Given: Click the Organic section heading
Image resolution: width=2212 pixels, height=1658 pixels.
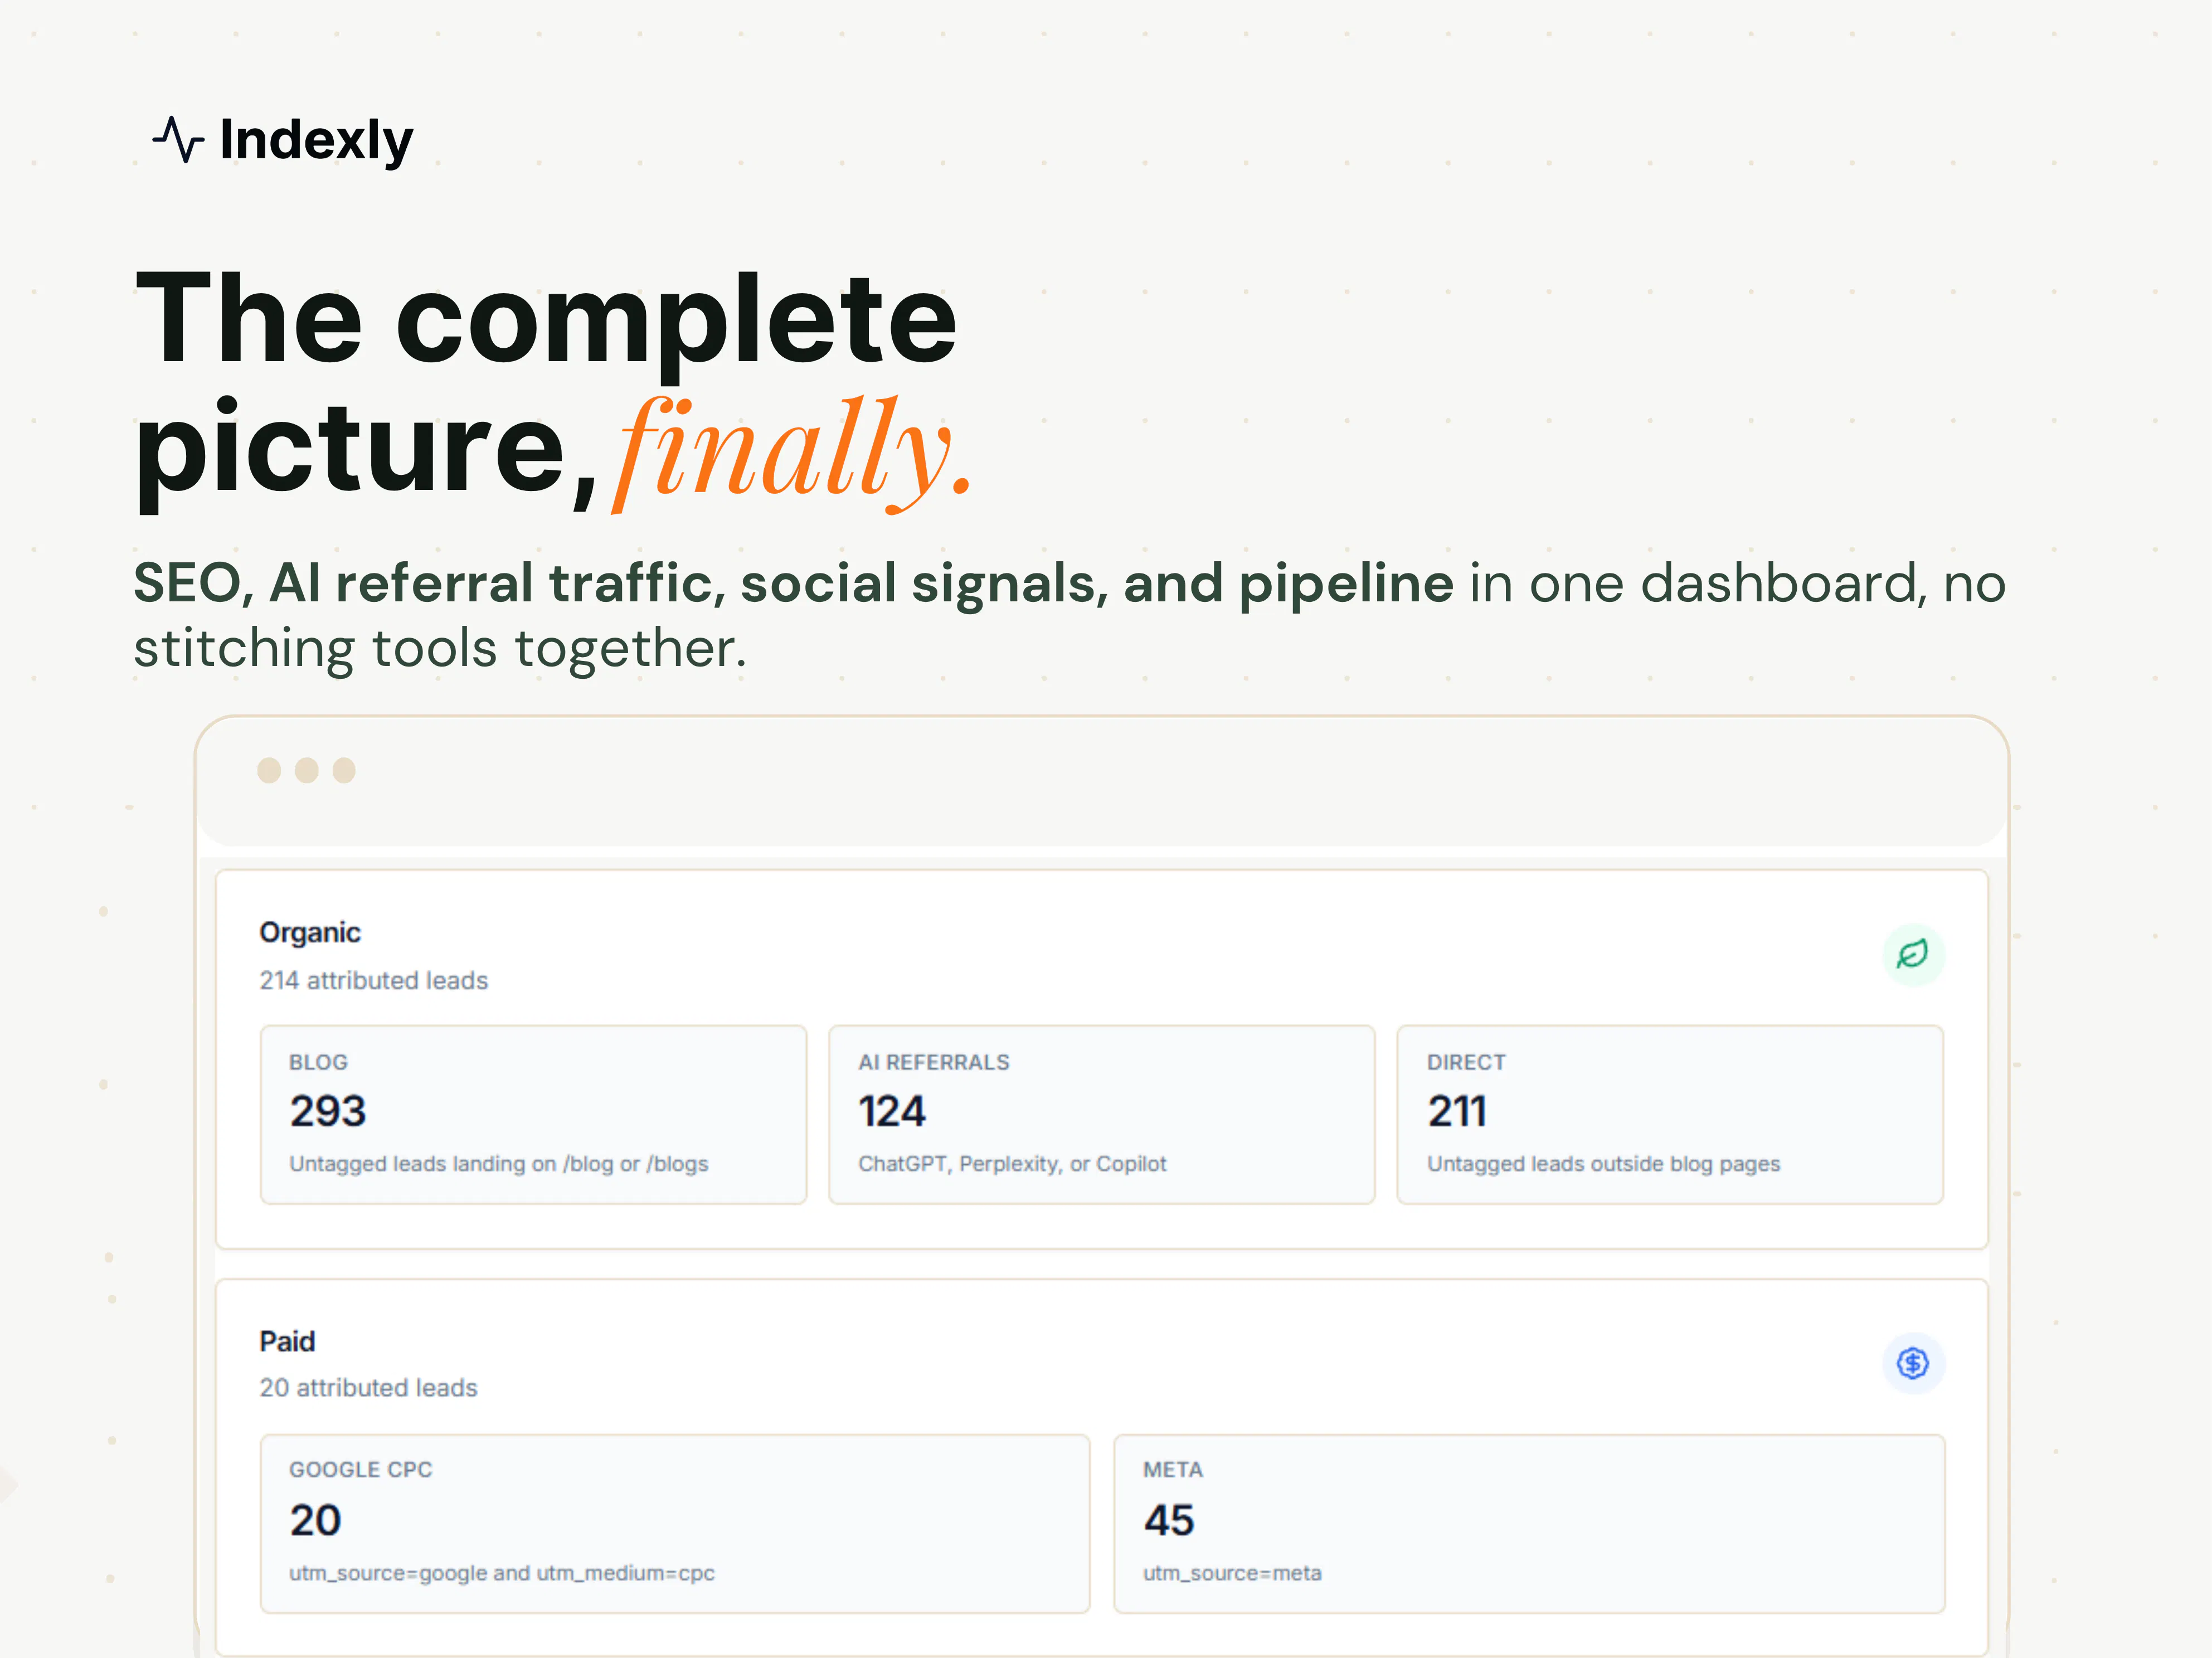Looking at the screenshot, I should [310, 932].
